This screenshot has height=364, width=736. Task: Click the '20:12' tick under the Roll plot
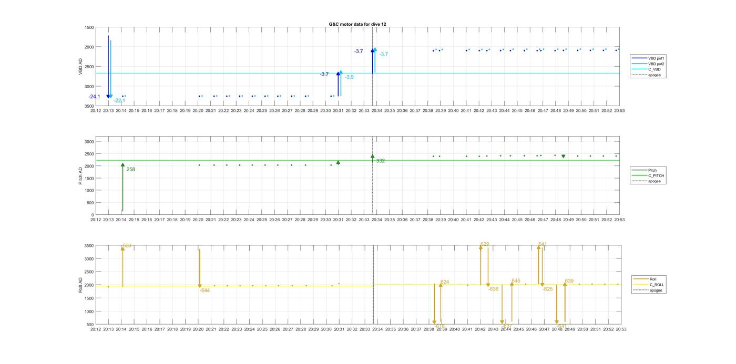[x=96, y=329]
